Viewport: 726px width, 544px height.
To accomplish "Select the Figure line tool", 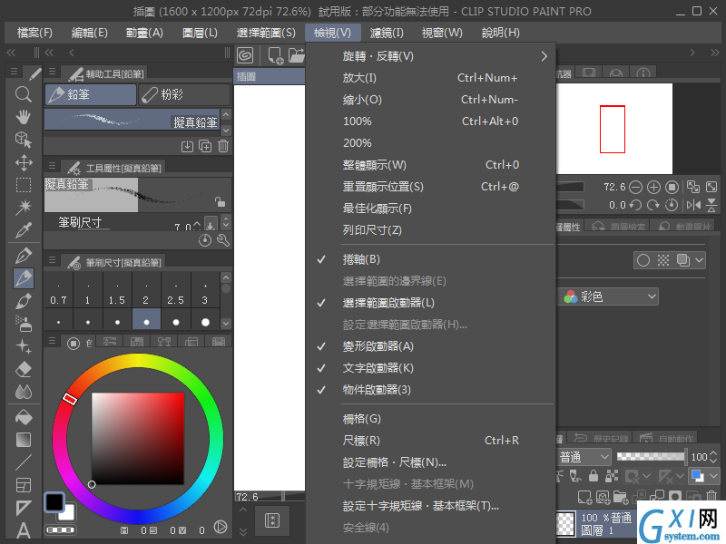I will click(x=24, y=462).
